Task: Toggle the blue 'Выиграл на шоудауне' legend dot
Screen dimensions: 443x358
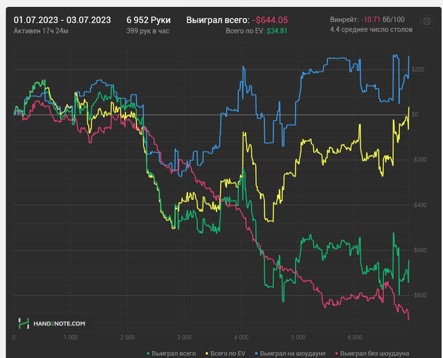Action: 256,354
